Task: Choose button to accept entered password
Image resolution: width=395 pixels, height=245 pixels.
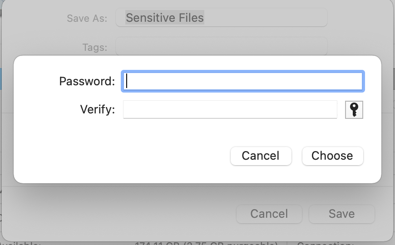Action: point(332,156)
